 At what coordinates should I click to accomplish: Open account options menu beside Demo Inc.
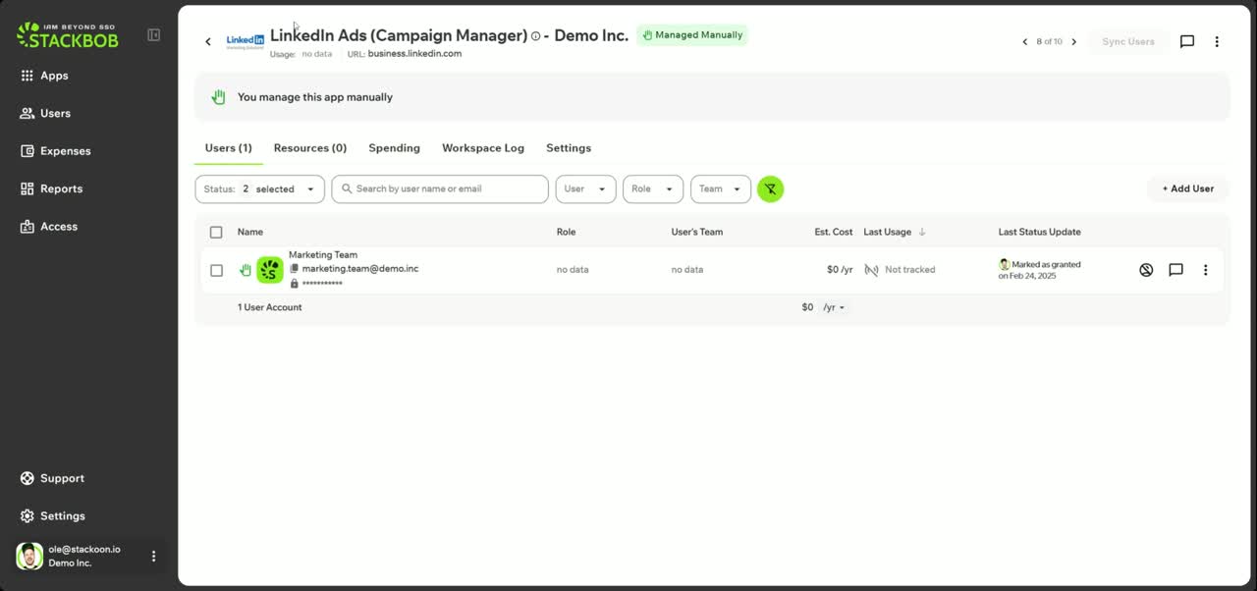(x=153, y=557)
